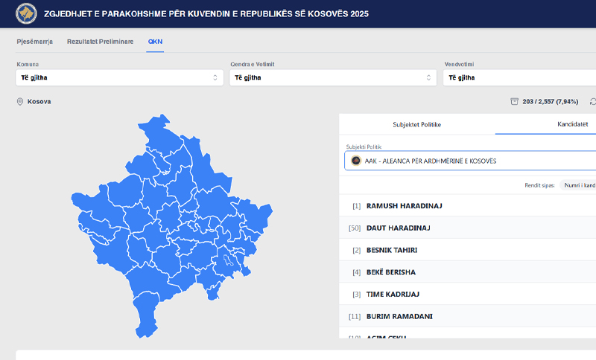The width and height of the screenshot is (596, 360).
Task: Open the Subjektet Politike panel tab
Action: (416, 124)
